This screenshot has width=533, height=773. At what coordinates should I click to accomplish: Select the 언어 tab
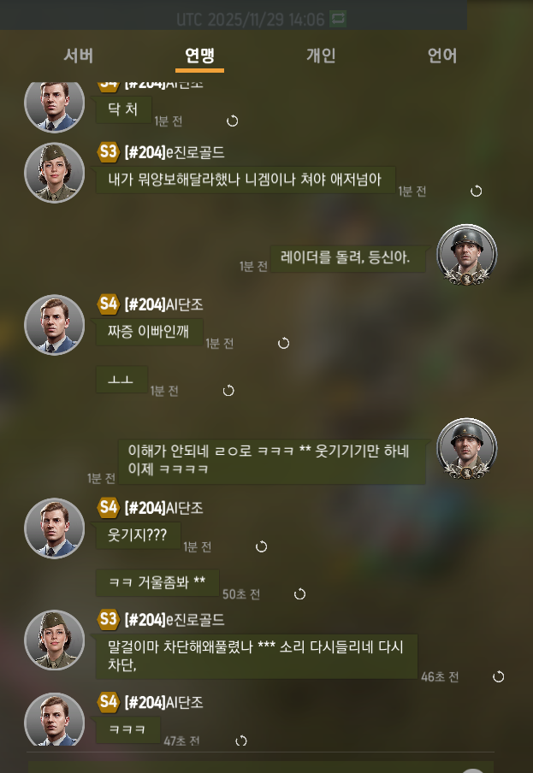click(x=442, y=56)
